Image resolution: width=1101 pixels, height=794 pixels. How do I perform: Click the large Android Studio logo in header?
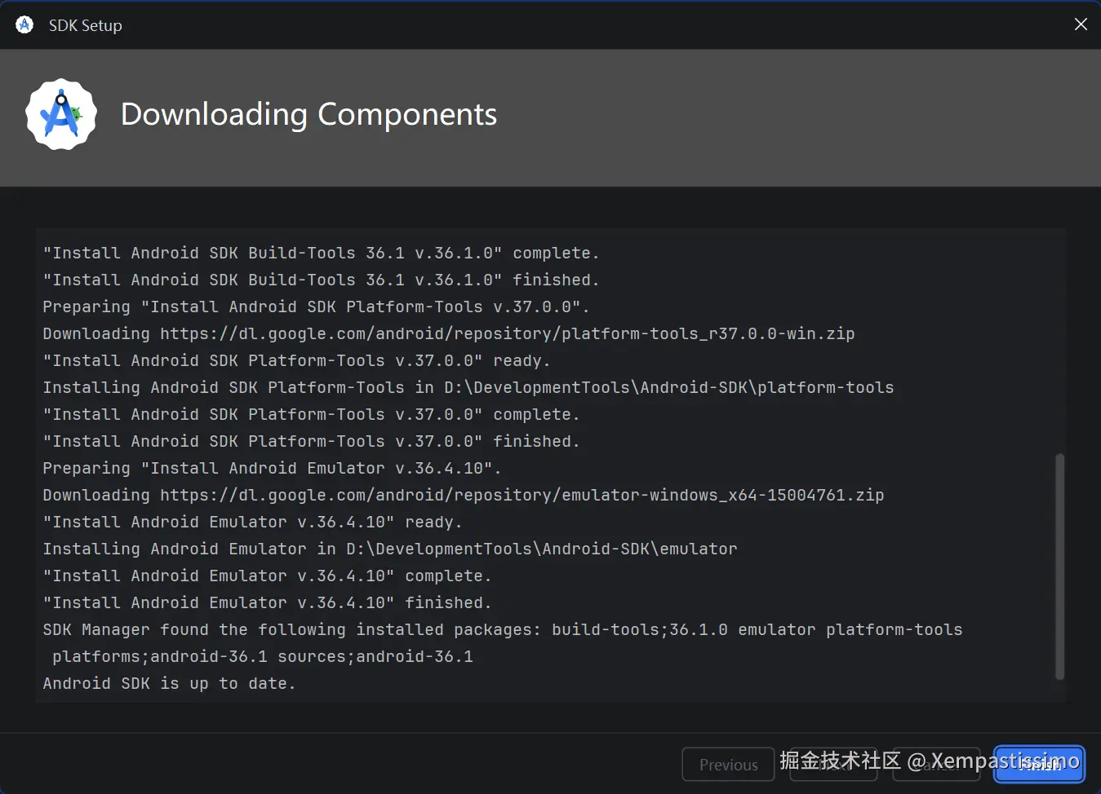coord(61,115)
